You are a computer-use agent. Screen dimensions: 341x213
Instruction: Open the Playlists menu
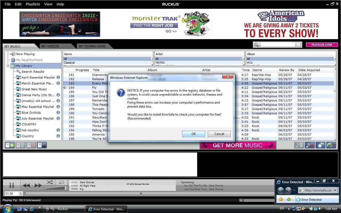click(33, 4)
